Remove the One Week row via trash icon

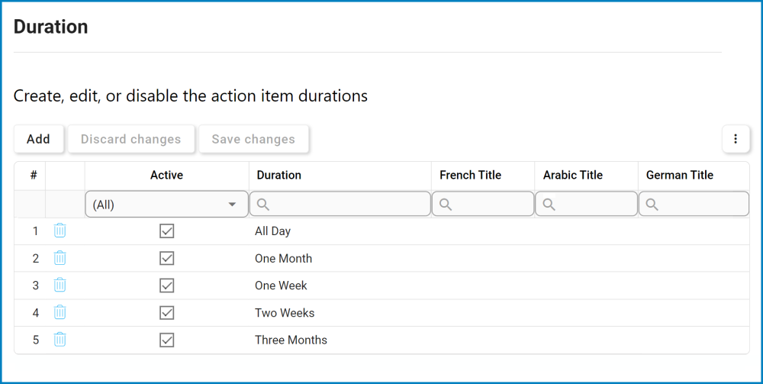(60, 285)
